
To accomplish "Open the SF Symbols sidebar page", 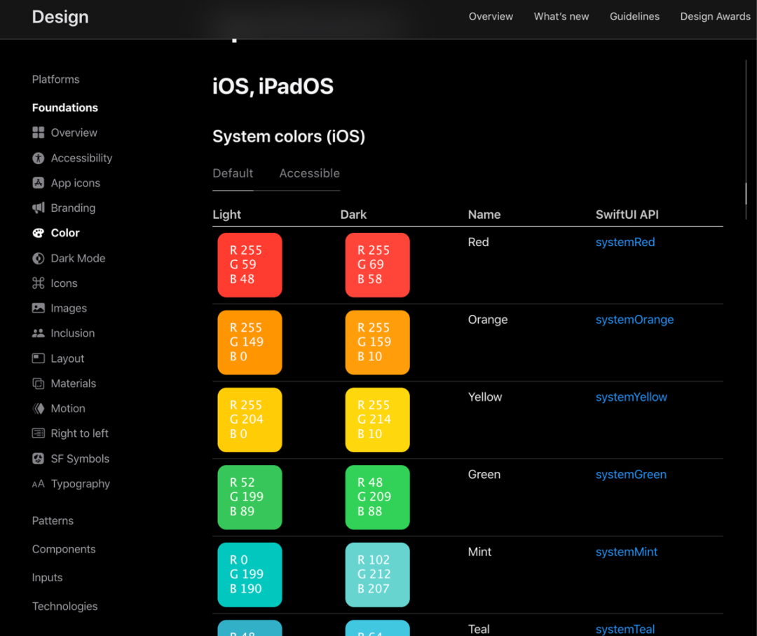I will 80,459.
